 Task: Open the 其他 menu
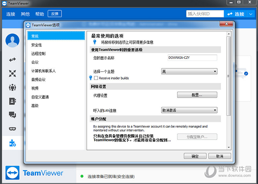(25, 14)
